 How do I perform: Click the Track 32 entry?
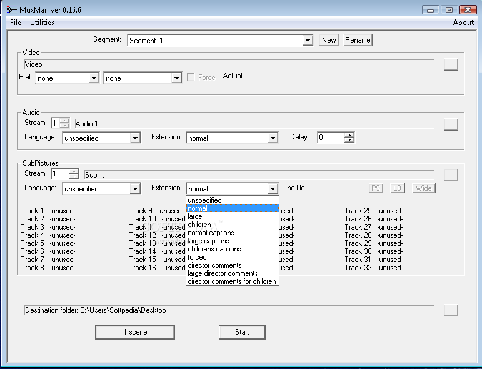(374, 268)
